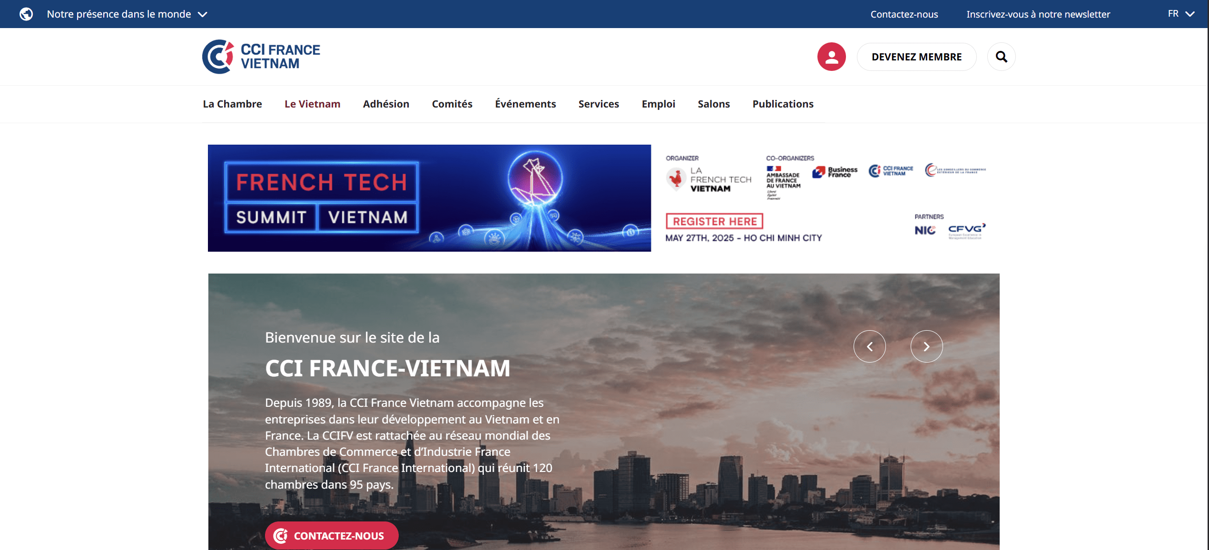This screenshot has height=550, width=1209.
Task: Open the red user account icon
Action: pyautogui.click(x=831, y=57)
